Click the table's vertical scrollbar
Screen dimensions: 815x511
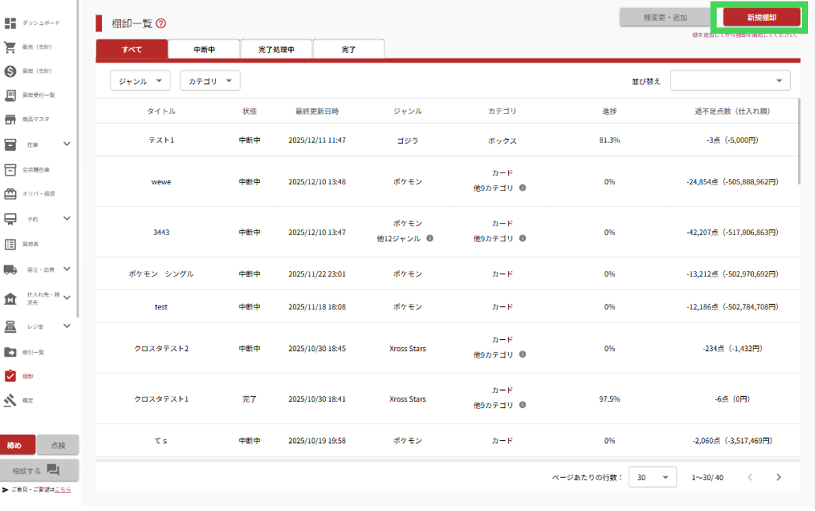(x=798, y=141)
